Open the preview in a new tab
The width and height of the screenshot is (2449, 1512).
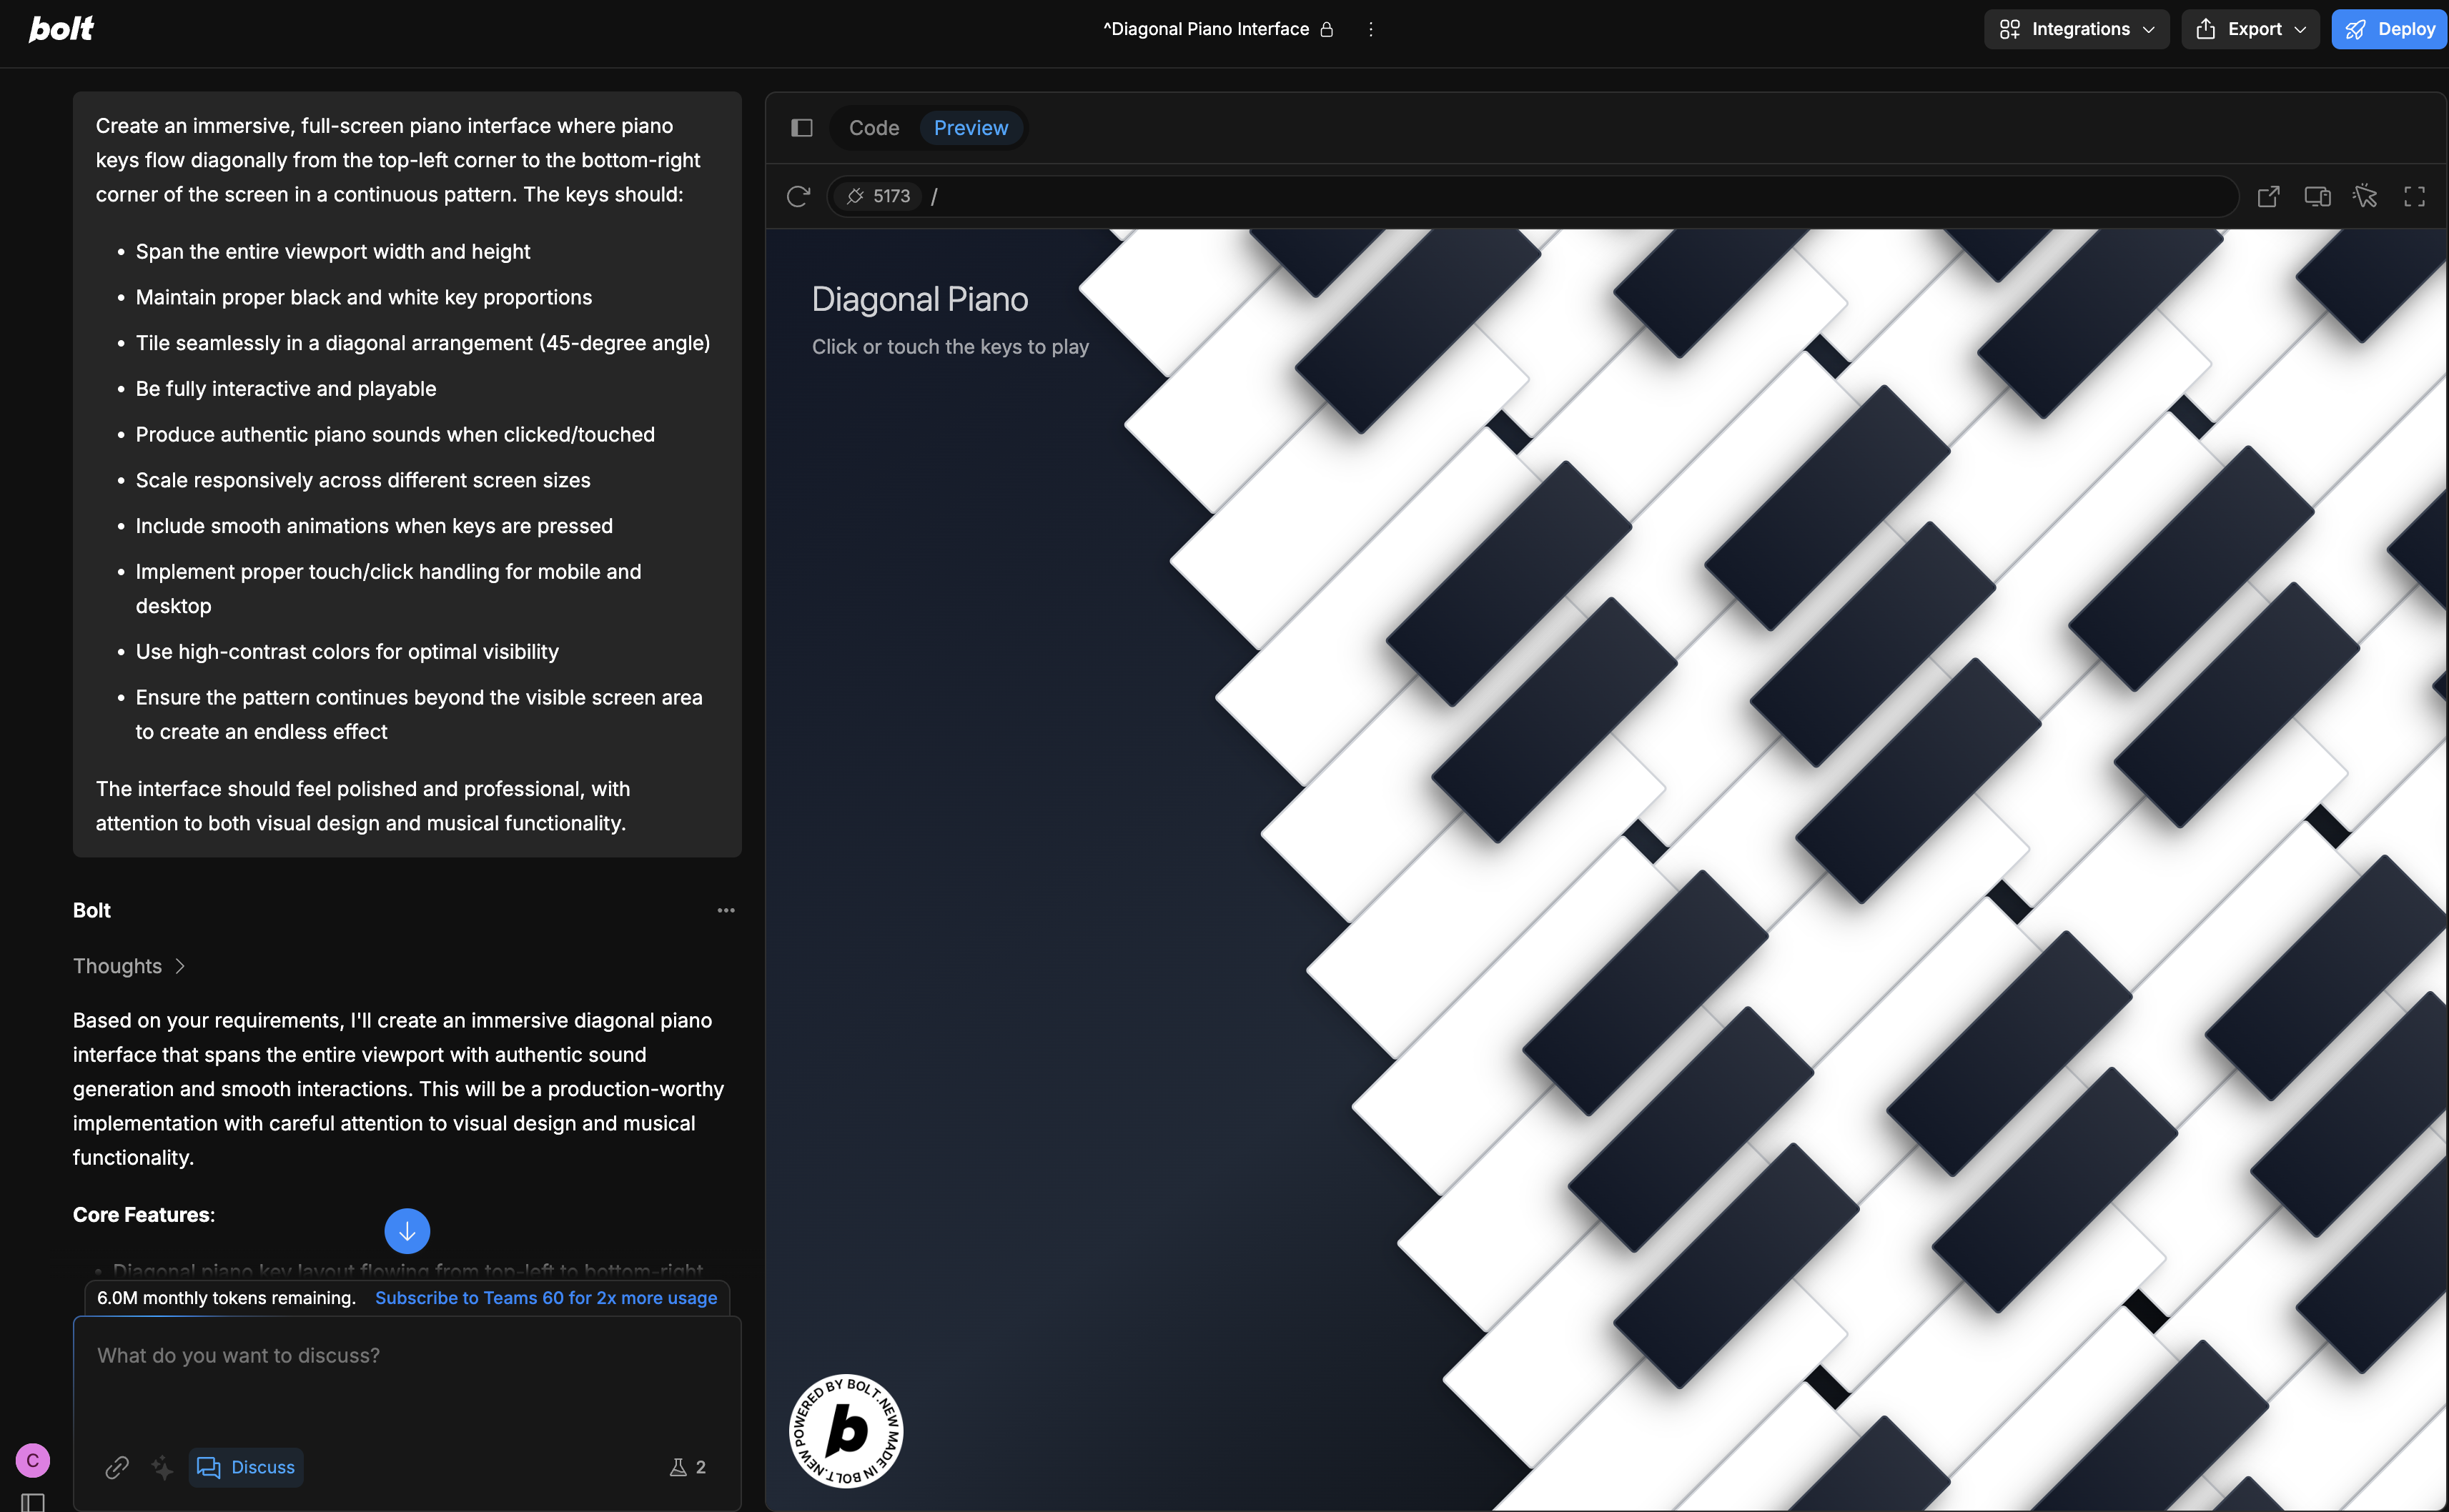point(2268,196)
